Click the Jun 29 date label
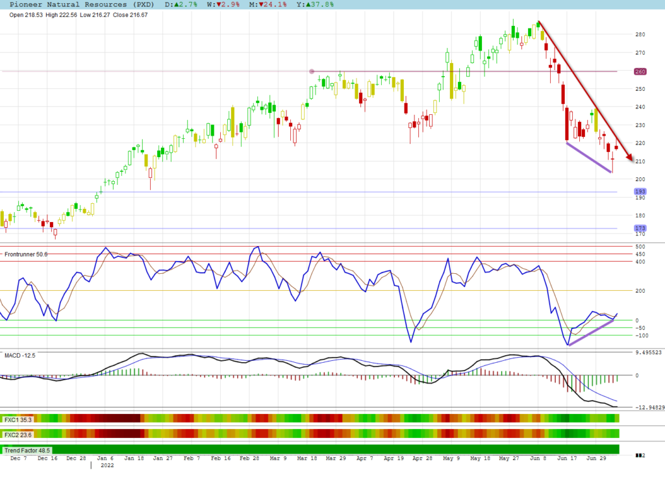The height and width of the screenshot is (477, 665). pos(596,458)
